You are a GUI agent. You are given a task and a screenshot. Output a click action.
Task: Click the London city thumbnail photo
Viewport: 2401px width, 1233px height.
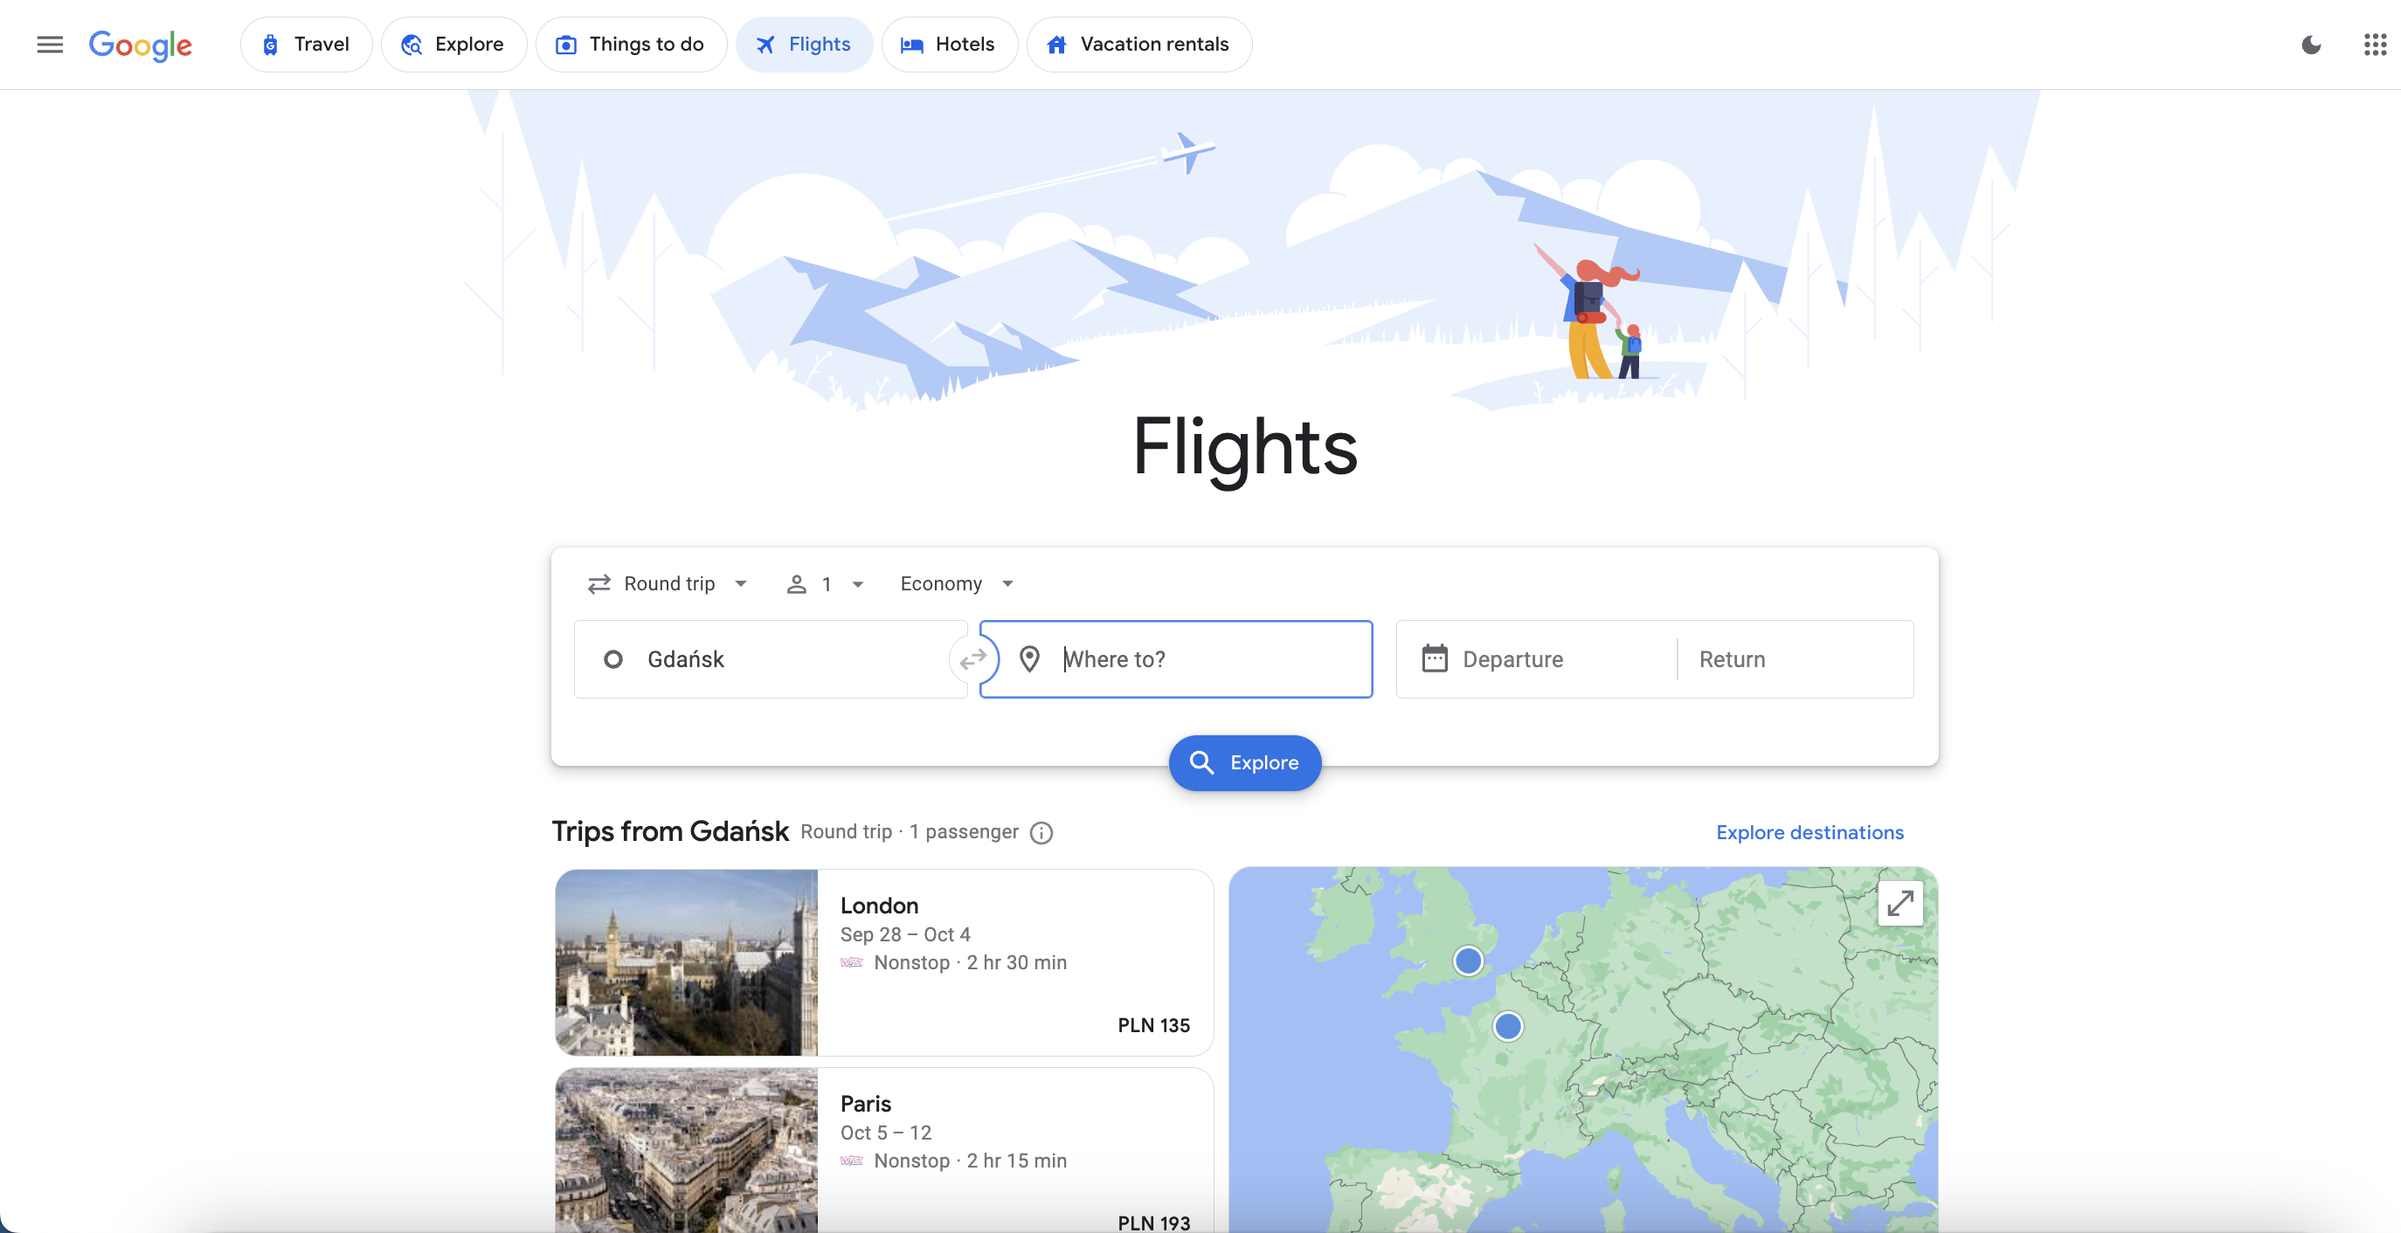coord(687,963)
